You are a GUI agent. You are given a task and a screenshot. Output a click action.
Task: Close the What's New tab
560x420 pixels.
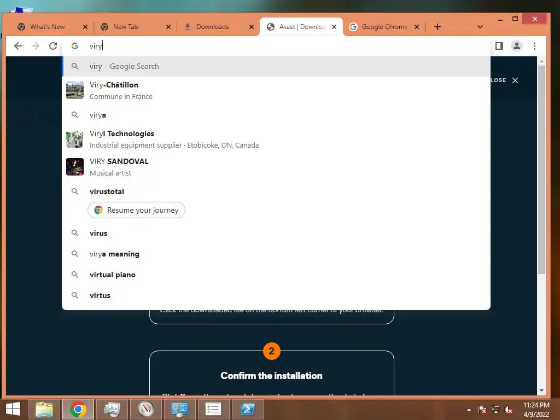[85, 27]
